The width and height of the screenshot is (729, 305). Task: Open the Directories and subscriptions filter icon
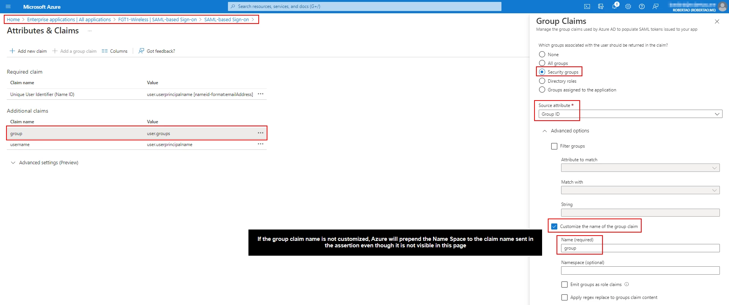point(601,6)
